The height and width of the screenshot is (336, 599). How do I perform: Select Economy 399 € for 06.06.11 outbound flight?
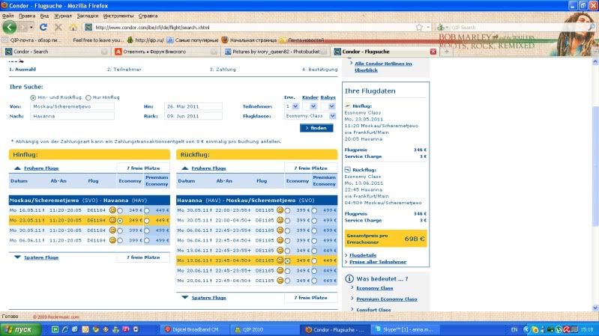click(x=120, y=240)
